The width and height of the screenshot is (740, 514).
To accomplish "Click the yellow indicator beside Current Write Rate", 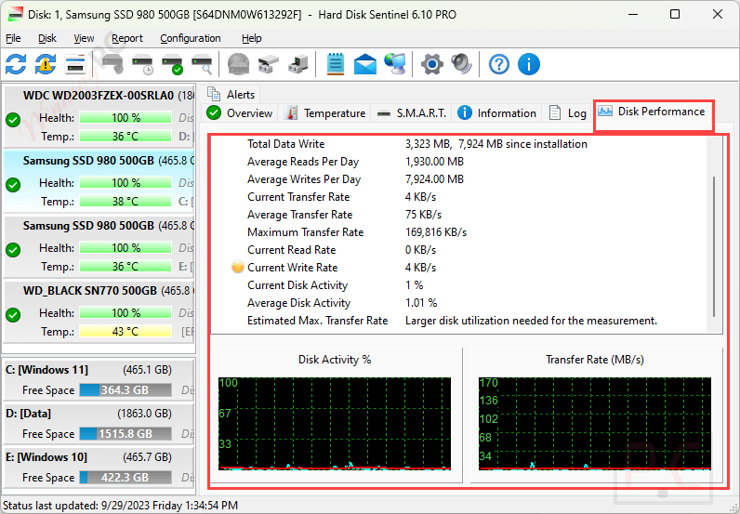I will point(238,267).
